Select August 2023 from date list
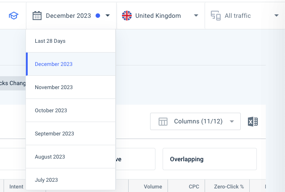The image size is (285, 192). (x=71, y=157)
